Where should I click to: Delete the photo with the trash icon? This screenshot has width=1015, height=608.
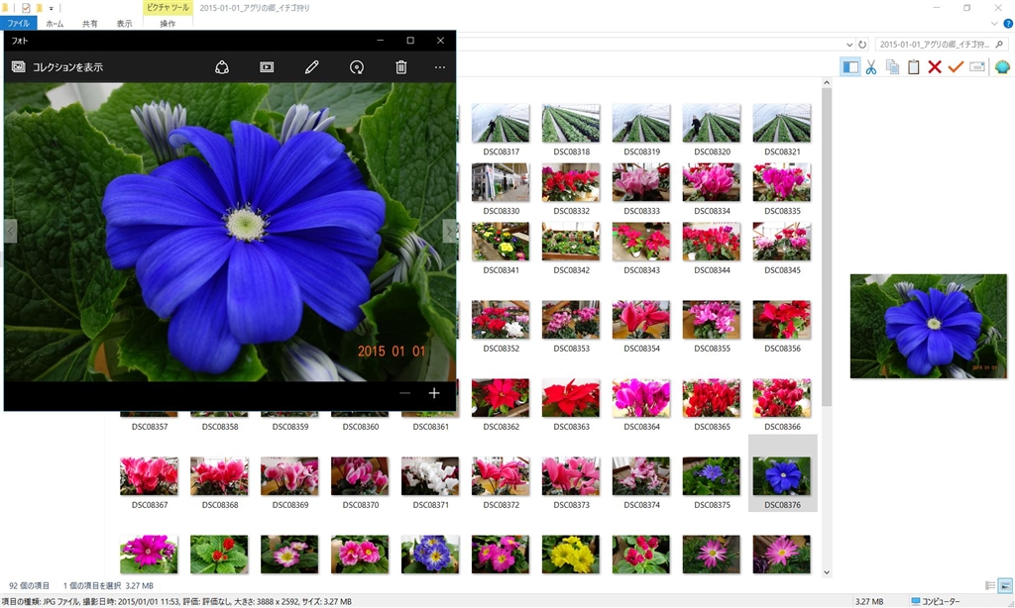pos(401,67)
